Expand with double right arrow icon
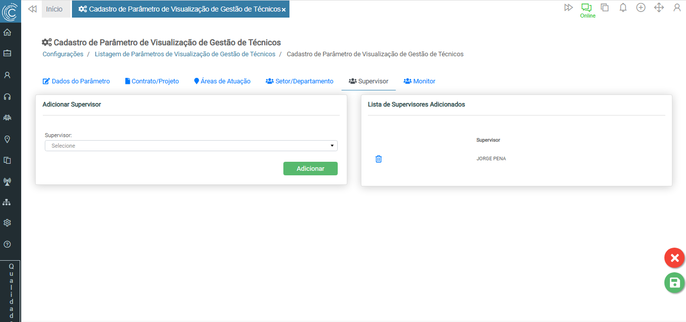686x322 pixels. [568, 8]
